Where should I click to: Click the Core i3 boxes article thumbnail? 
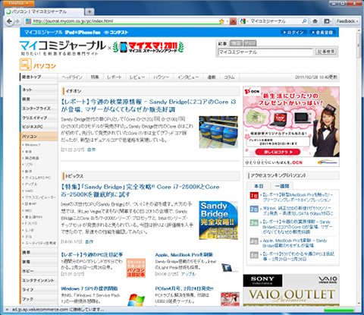coord(218,132)
